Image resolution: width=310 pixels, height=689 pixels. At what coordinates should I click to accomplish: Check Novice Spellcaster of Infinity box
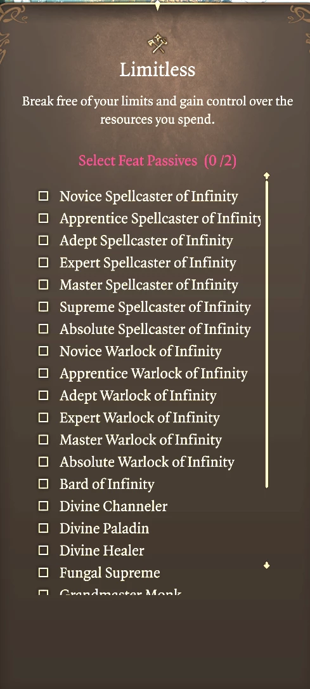coord(43,196)
